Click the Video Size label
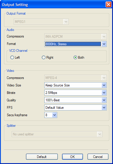Image resolution: width=113 pixels, height=164 pixels. coord(14,85)
